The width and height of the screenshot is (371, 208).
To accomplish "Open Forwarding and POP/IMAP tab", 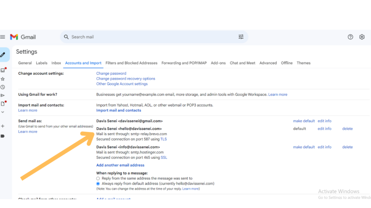I will [184, 63].
